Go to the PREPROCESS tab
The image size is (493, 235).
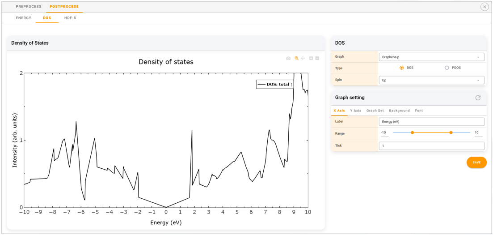point(29,7)
